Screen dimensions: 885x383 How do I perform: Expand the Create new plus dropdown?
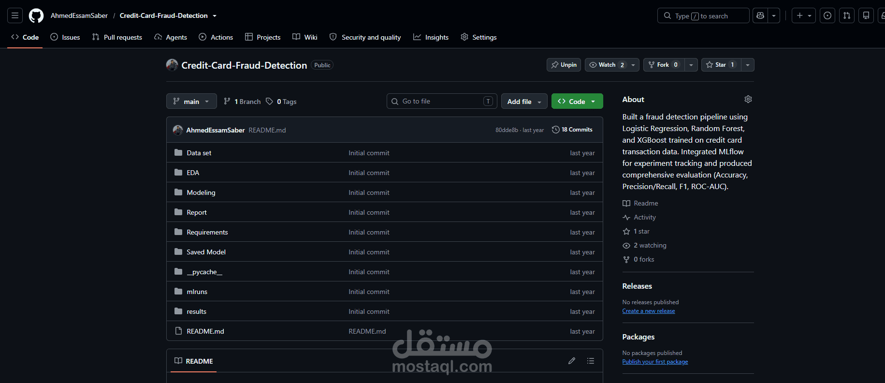804,15
